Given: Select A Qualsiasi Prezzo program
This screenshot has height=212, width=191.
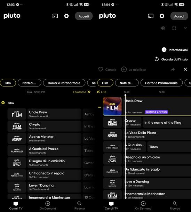Looking at the screenshot, I should (x=54, y=150).
